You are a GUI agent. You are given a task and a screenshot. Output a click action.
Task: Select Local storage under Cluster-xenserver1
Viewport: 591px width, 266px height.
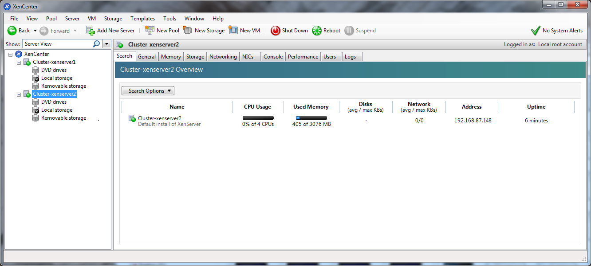[56, 78]
